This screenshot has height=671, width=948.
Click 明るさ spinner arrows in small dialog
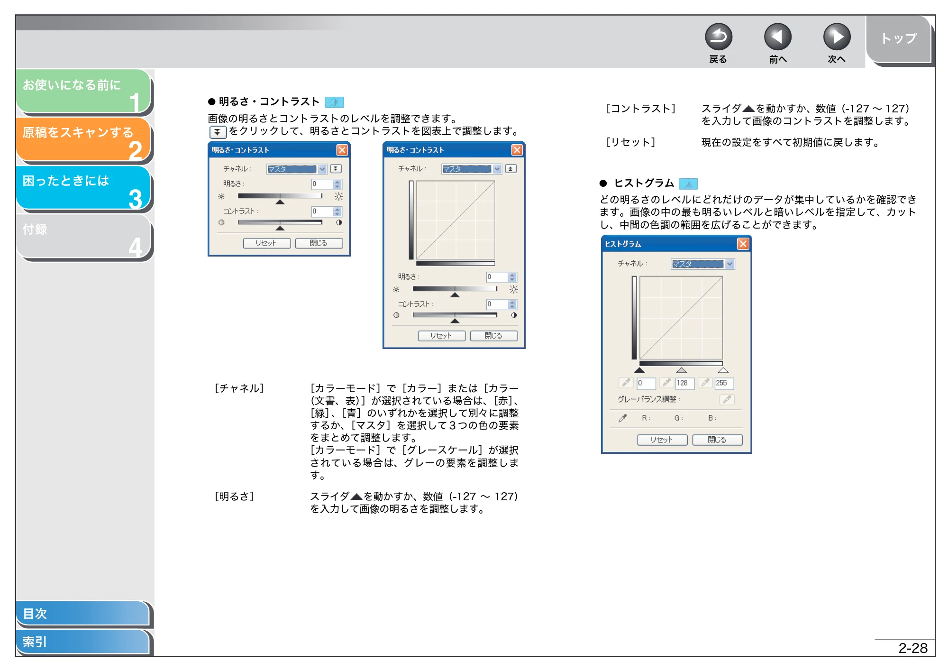337,184
